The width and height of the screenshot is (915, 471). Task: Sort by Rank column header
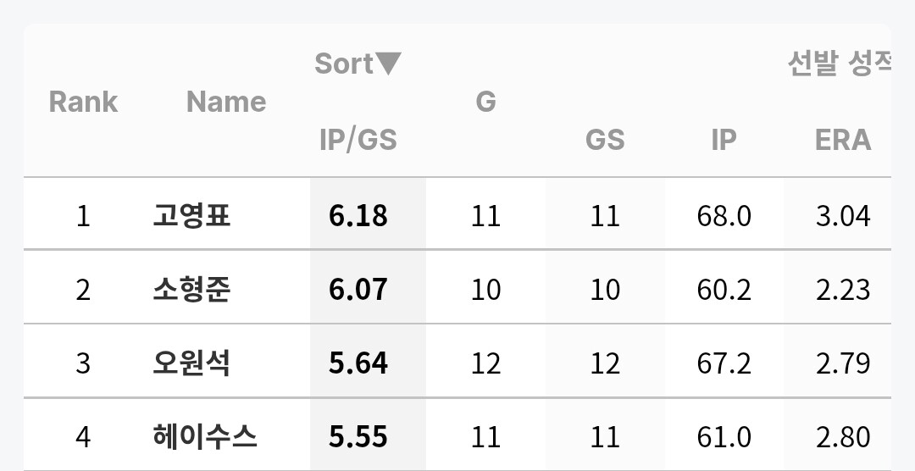coord(83,102)
